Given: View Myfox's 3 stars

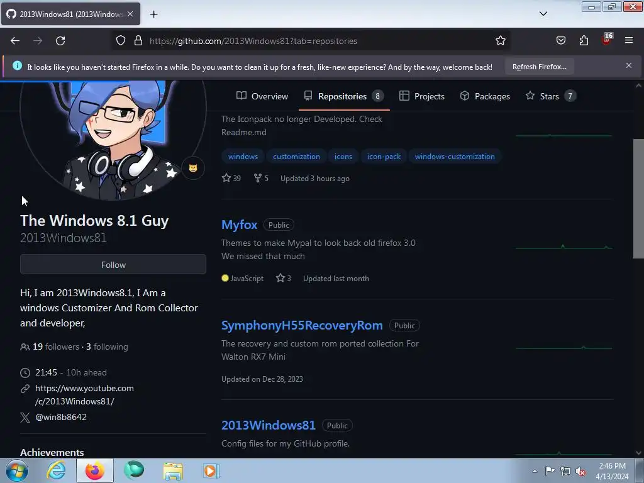Looking at the screenshot, I should 284,278.
